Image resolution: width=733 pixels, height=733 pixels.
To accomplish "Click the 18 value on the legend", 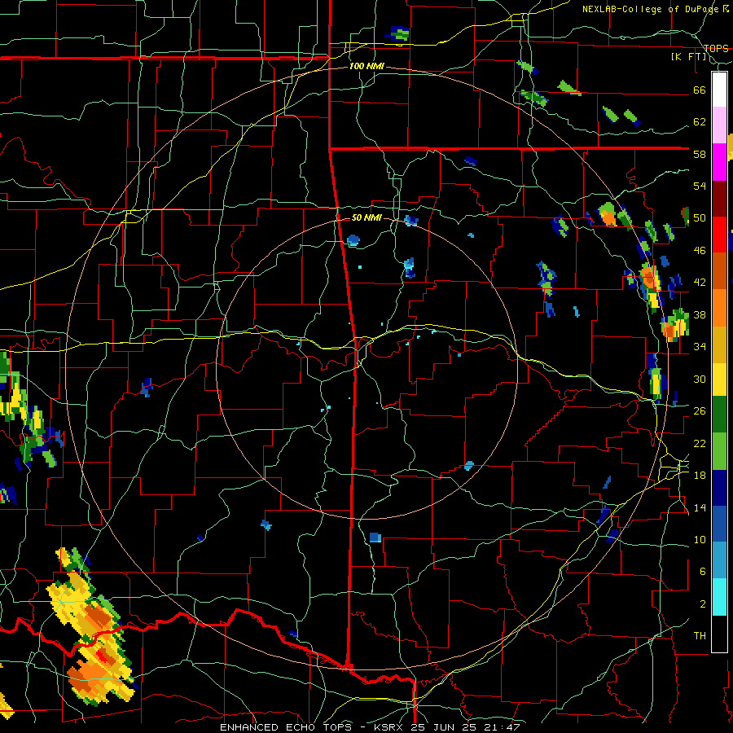I will pyautogui.click(x=700, y=476).
